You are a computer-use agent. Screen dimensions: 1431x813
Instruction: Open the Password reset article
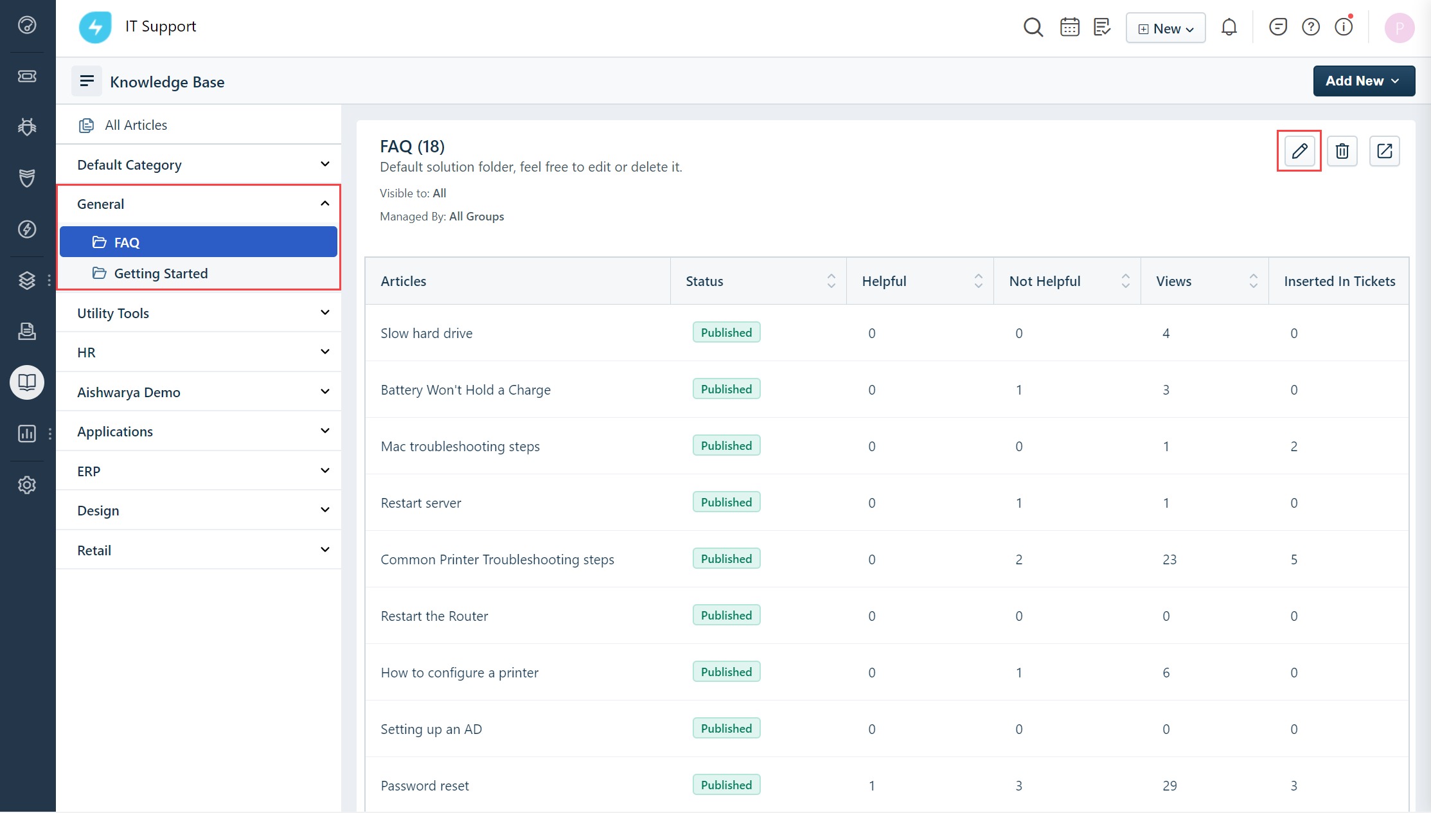point(425,785)
